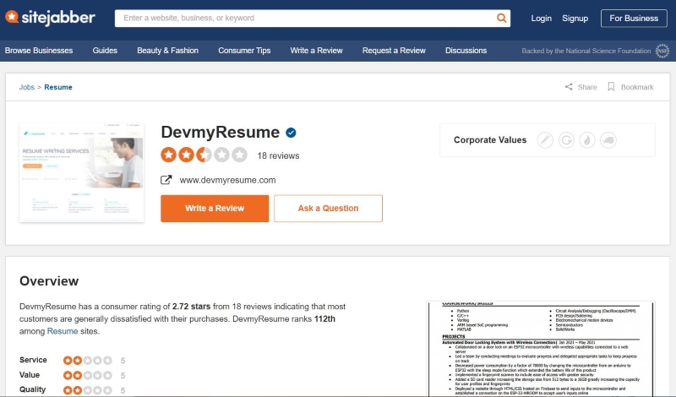Click the DevmyResume website screenshot thumbnail
The height and width of the screenshot is (397, 676).
point(81,172)
